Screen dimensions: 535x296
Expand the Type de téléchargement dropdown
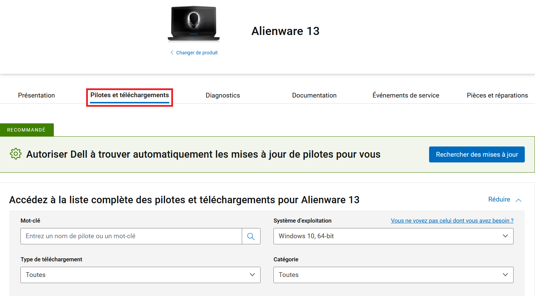point(140,275)
